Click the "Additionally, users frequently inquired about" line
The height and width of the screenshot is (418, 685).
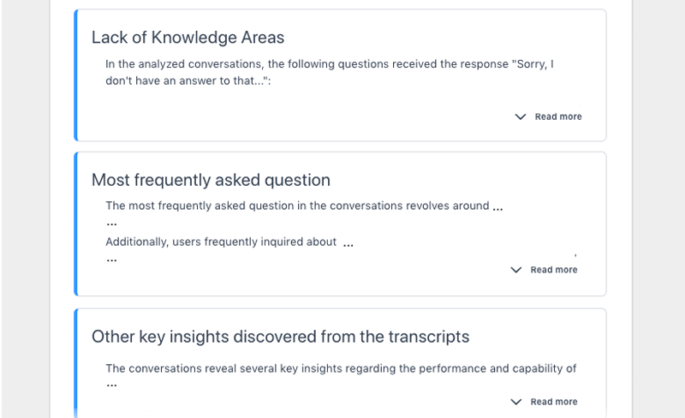pos(221,242)
